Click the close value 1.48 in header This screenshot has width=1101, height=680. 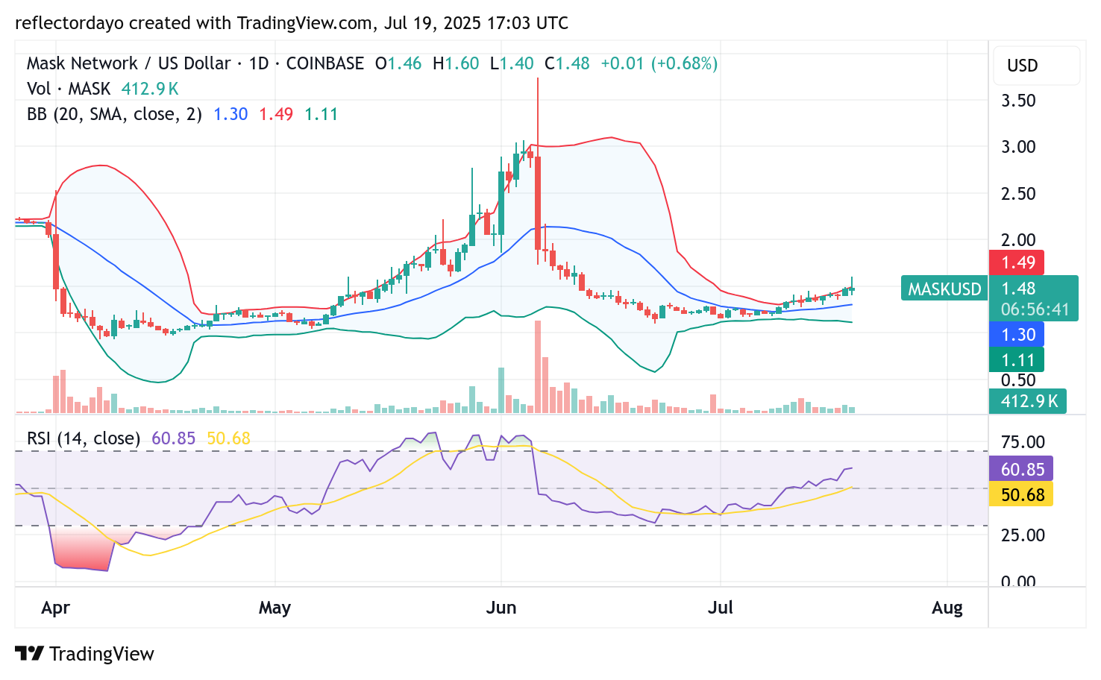pyautogui.click(x=573, y=63)
